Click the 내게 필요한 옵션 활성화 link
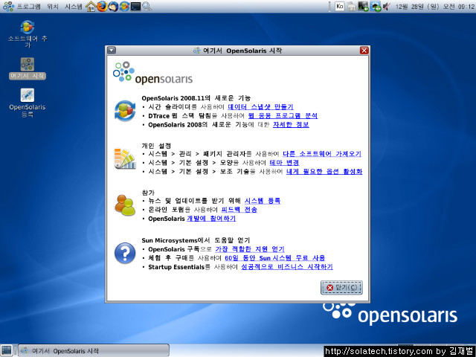476x357 pixels. click(324, 172)
